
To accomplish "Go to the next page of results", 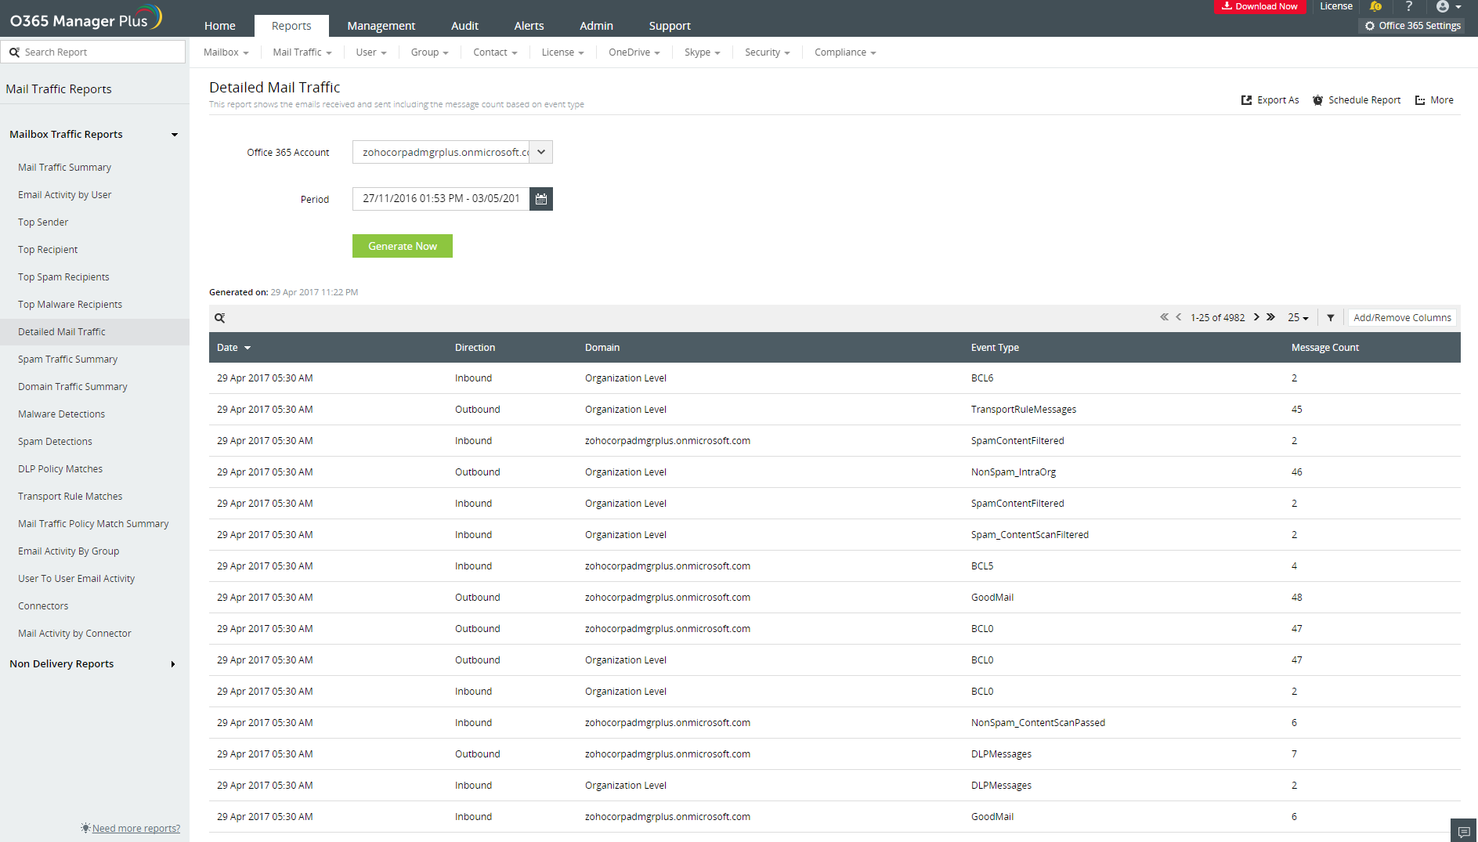I will [1256, 317].
